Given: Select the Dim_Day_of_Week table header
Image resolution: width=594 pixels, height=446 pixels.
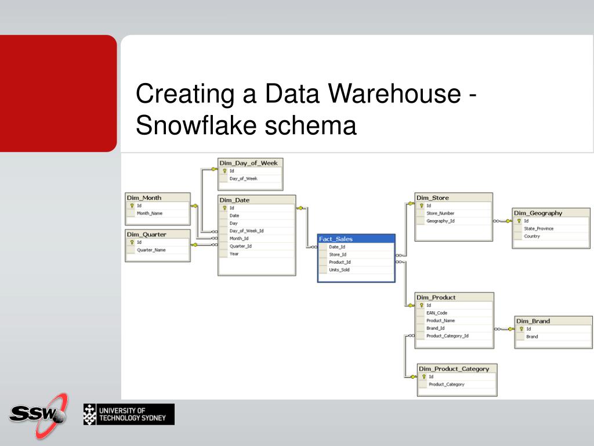Looking at the screenshot, I should click(x=251, y=163).
